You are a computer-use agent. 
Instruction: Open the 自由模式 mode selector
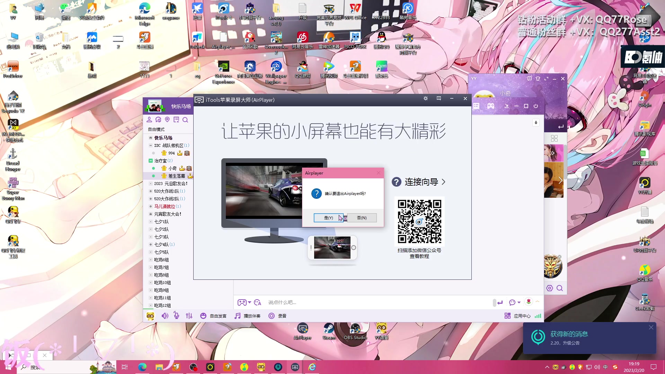coord(156,129)
